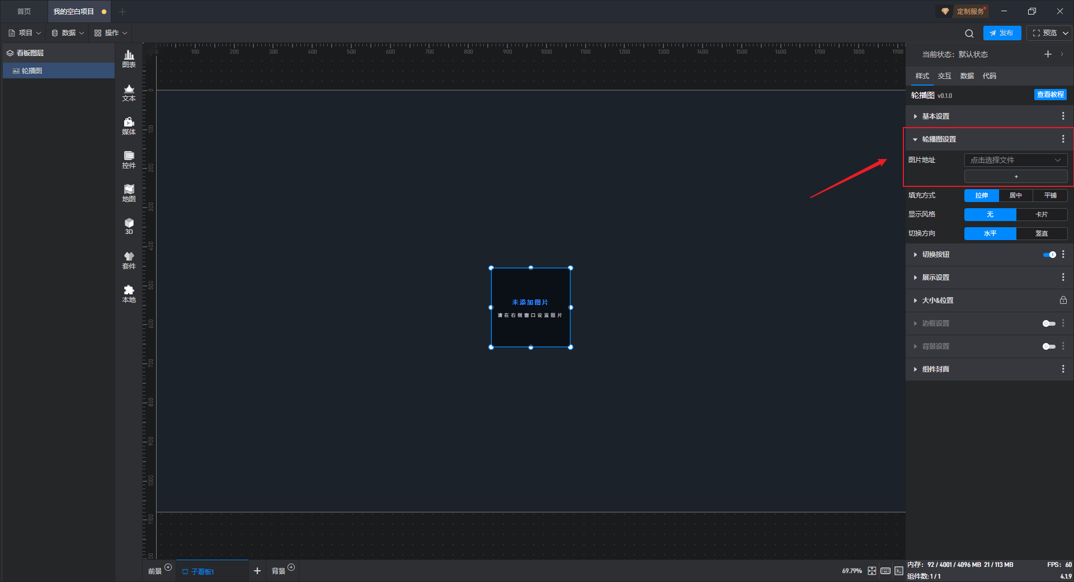Set display style to 无

[x=990, y=214]
